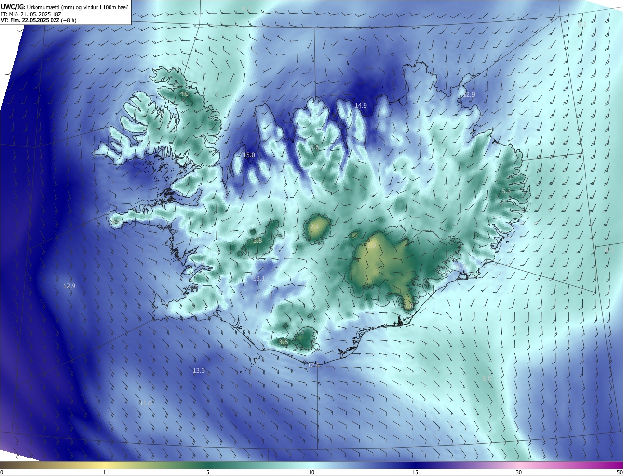Click the 1 tick on the color scale

104,472
